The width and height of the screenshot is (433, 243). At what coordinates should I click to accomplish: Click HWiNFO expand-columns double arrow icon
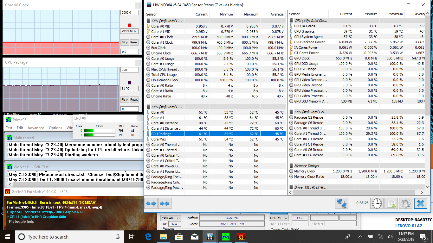[151, 203]
